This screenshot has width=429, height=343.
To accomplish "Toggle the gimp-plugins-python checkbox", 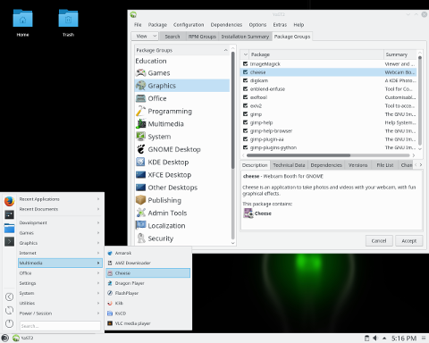I will (x=245, y=147).
